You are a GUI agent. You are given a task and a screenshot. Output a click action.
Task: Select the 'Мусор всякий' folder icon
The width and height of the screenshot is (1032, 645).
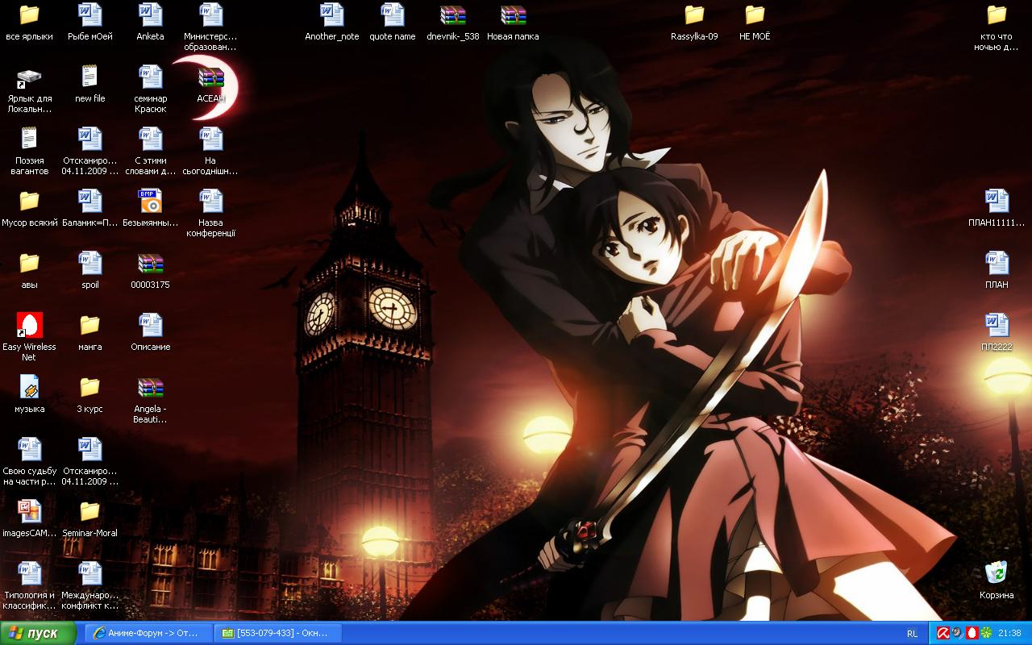pos(29,202)
